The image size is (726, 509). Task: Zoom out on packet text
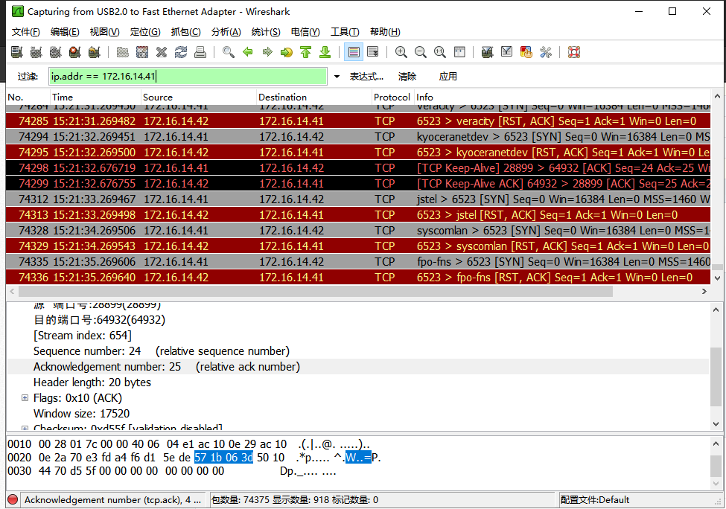pyautogui.click(x=421, y=52)
